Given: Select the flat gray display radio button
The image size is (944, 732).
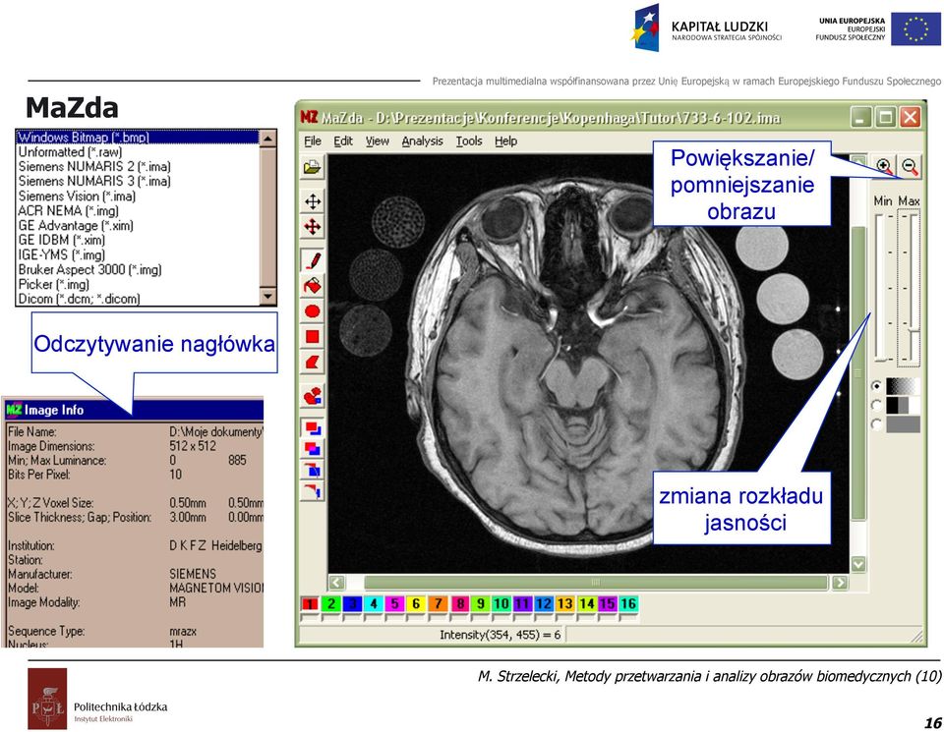Looking at the screenshot, I should [876, 424].
